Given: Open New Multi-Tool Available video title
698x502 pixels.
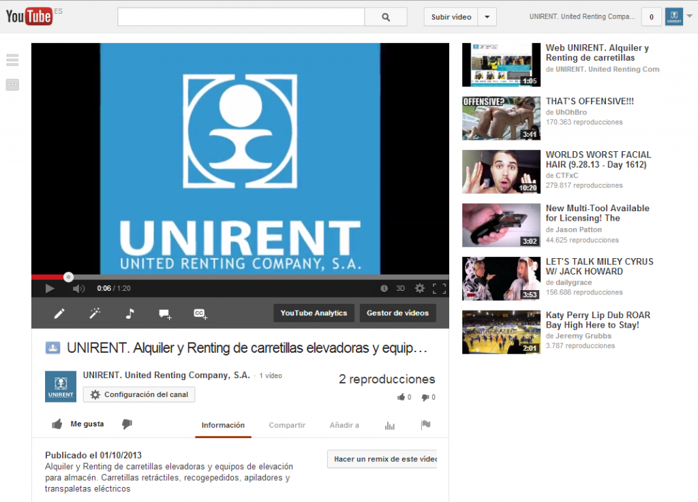Looking at the screenshot, I should point(597,213).
